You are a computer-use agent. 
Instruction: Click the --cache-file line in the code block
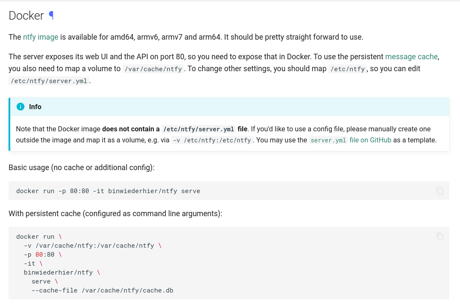tap(103, 290)
